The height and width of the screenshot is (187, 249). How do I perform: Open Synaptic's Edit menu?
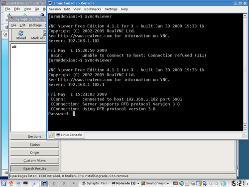tap(22, 25)
